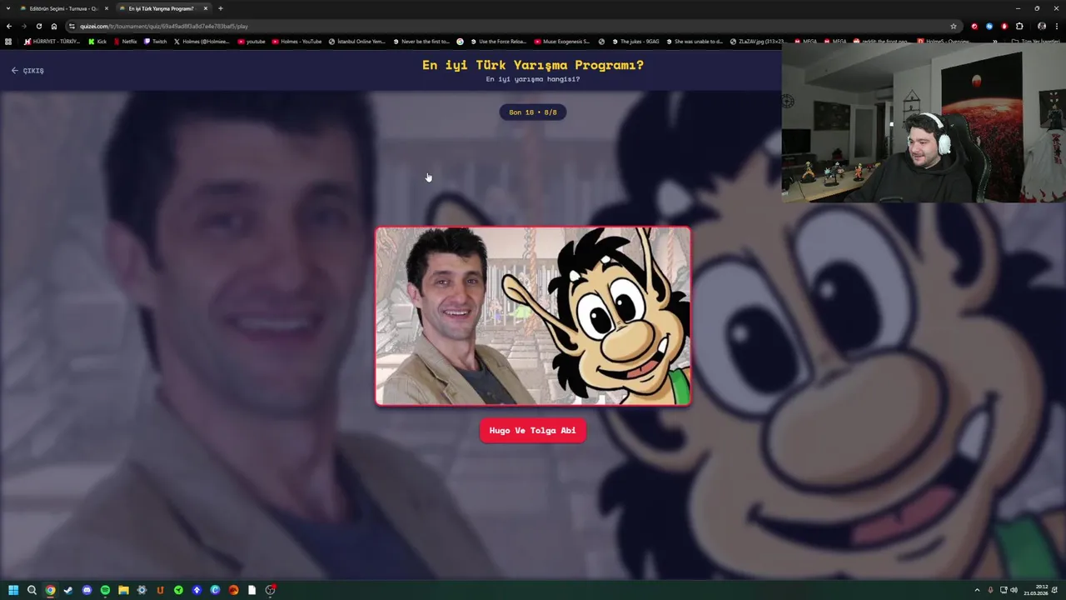Open a new browser tab
The height and width of the screenshot is (600, 1066).
click(x=221, y=8)
